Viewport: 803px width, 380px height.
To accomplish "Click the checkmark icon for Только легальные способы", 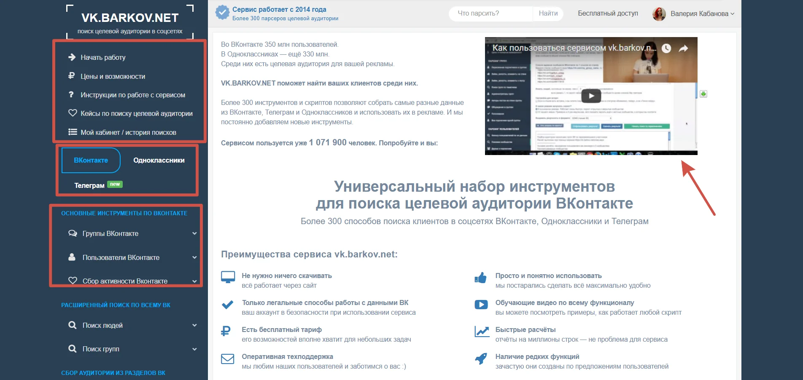I will click(x=228, y=305).
